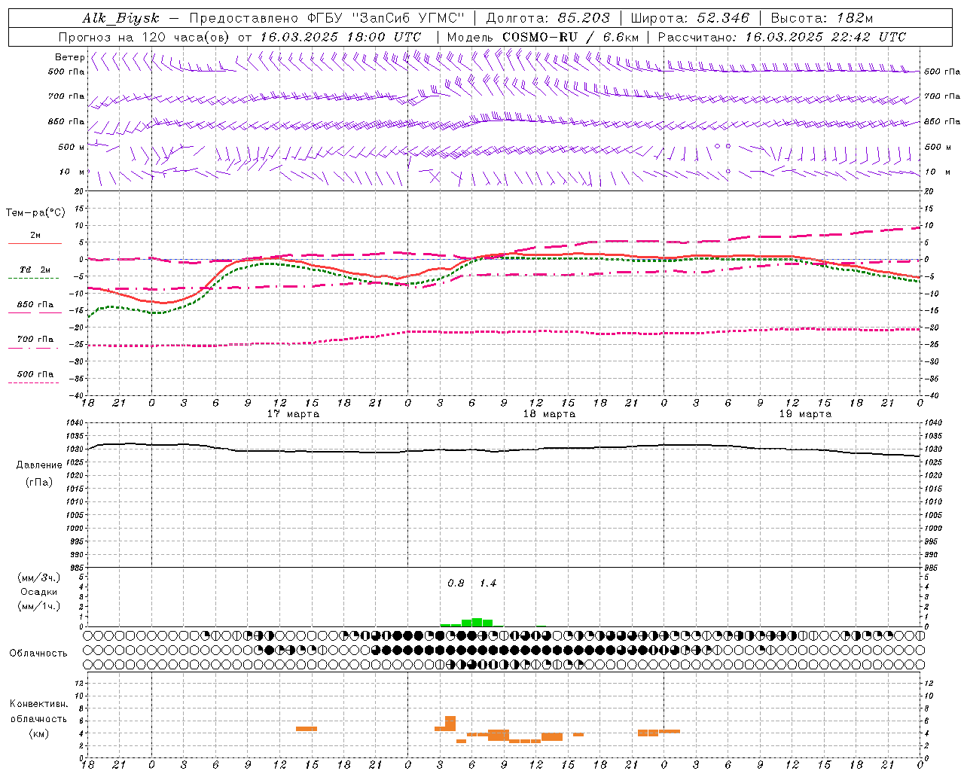Click the Alk_Biysk station title

(x=120, y=18)
